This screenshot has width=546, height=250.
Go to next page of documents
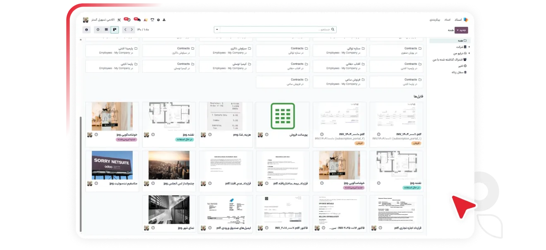tap(126, 30)
